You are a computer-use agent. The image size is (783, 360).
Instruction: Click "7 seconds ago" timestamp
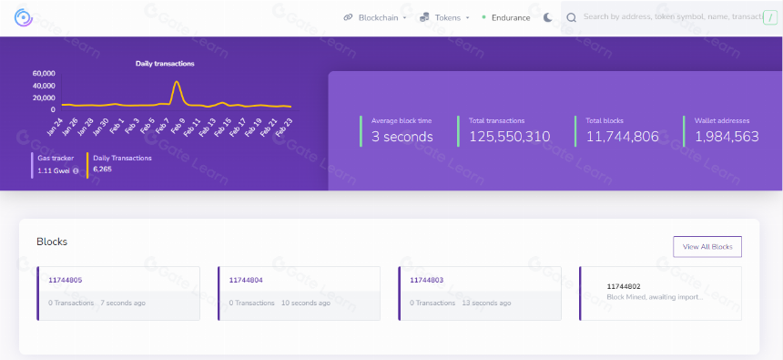point(123,303)
